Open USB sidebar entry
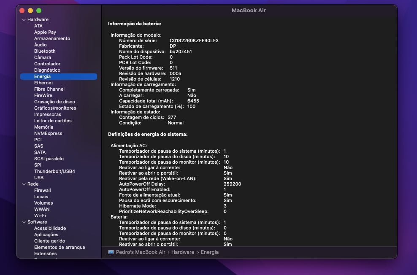Image resolution: width=417 pixels, height=275 pixels. (x=39, y=178)
